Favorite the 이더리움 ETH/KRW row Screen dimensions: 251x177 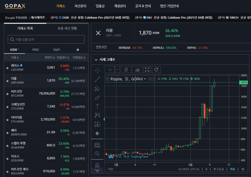(x=7, y=120)
